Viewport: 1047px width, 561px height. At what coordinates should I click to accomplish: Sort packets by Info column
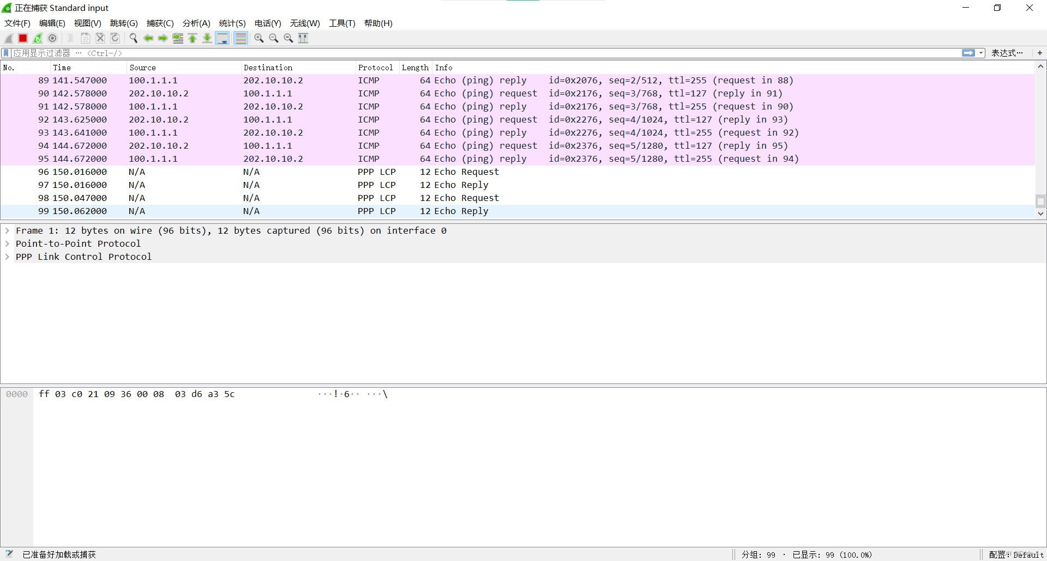click(733, 68)
